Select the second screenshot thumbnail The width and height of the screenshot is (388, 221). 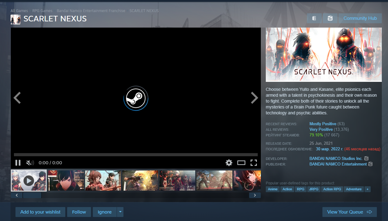point(66,180)
